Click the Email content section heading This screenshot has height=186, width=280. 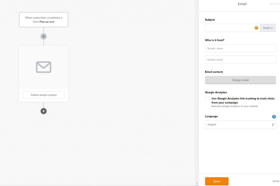click(x=214, y=72)
